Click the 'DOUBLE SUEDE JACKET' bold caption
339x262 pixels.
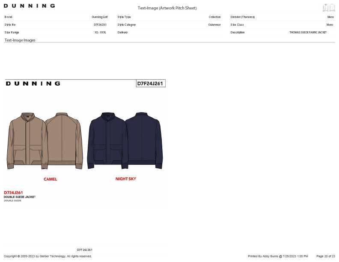coord(19,197)
